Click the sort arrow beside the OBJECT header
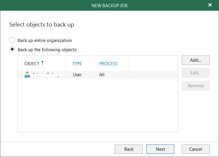 click(x=42, y=63)
